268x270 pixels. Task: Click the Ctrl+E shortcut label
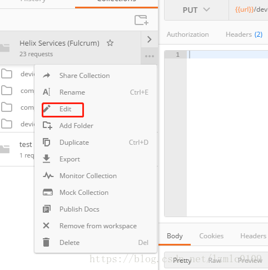[139, 92]
